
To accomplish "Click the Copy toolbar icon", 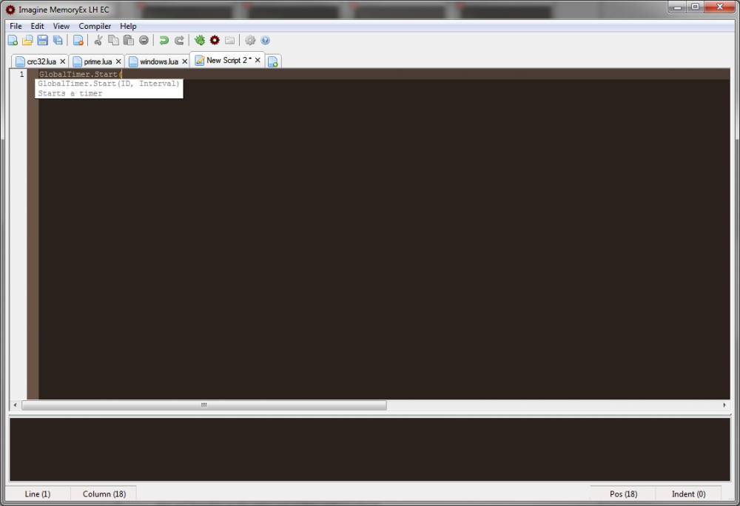I will click(x=113, y=41).
